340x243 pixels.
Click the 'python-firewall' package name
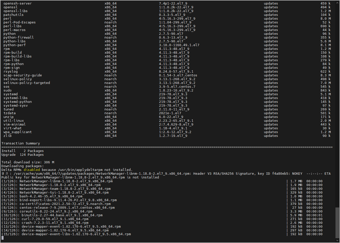(x=19, y=38)
